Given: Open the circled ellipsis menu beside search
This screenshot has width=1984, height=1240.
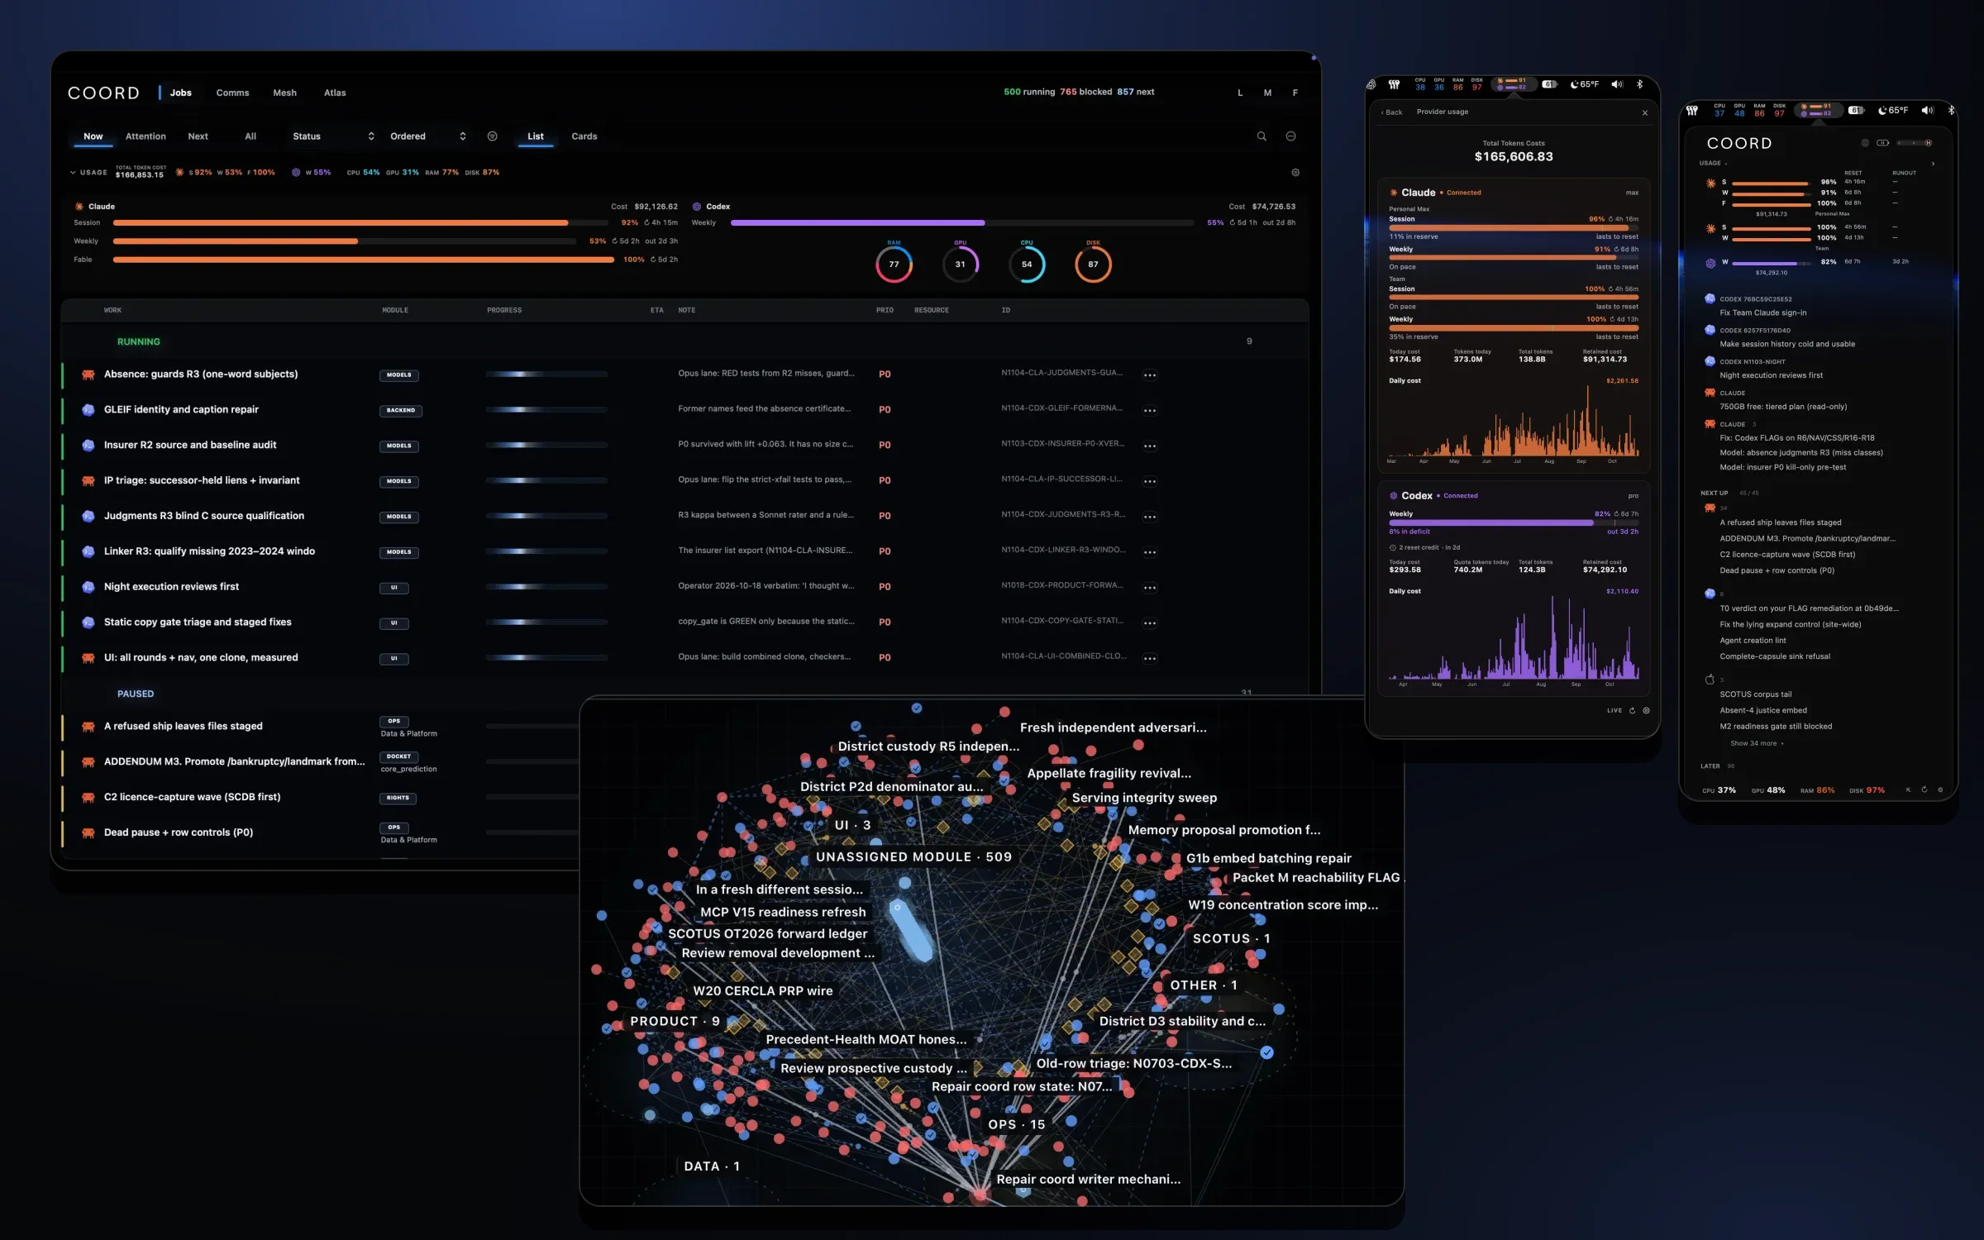Looking at the screenshot, I should 1290,136.
